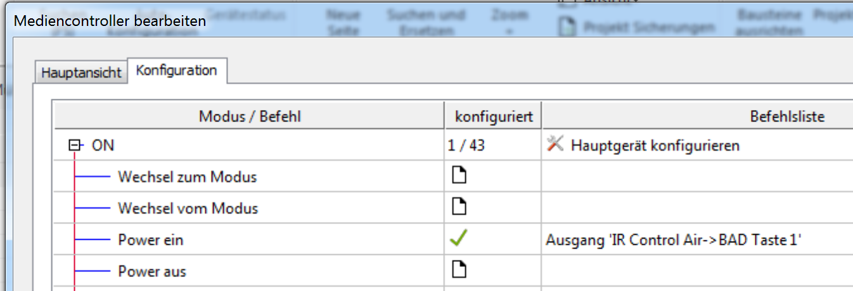Select the Konfiguration tab

pos(177,70)
